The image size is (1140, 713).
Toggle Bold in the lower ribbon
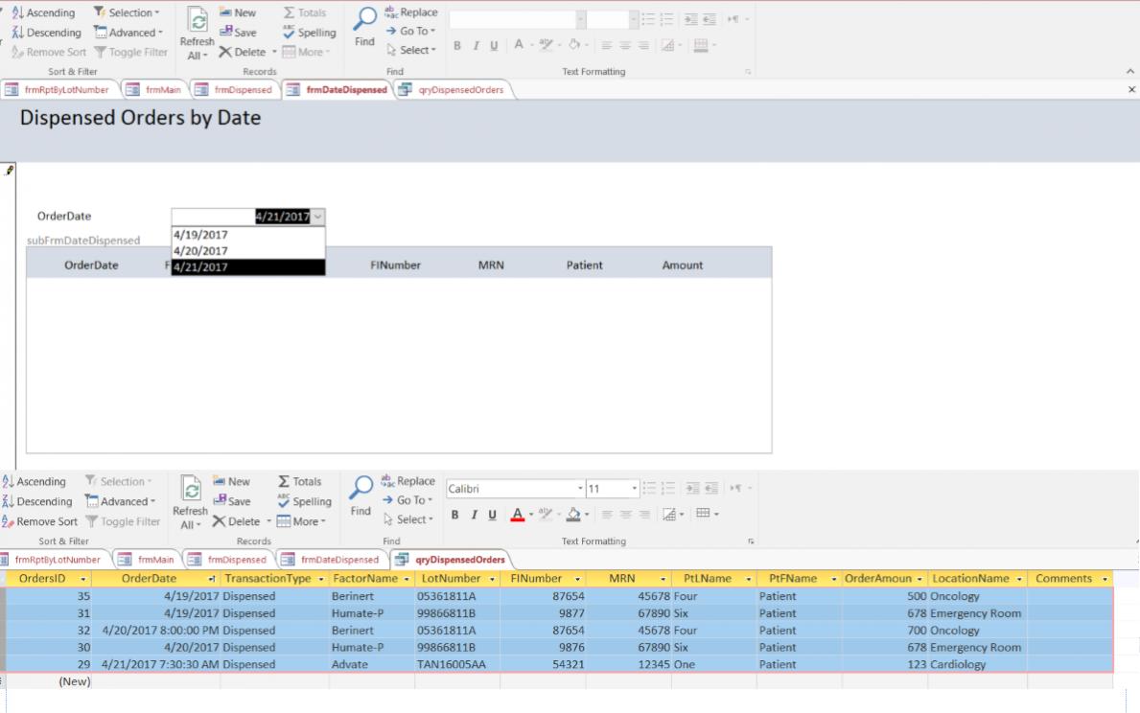pos(454,515)
